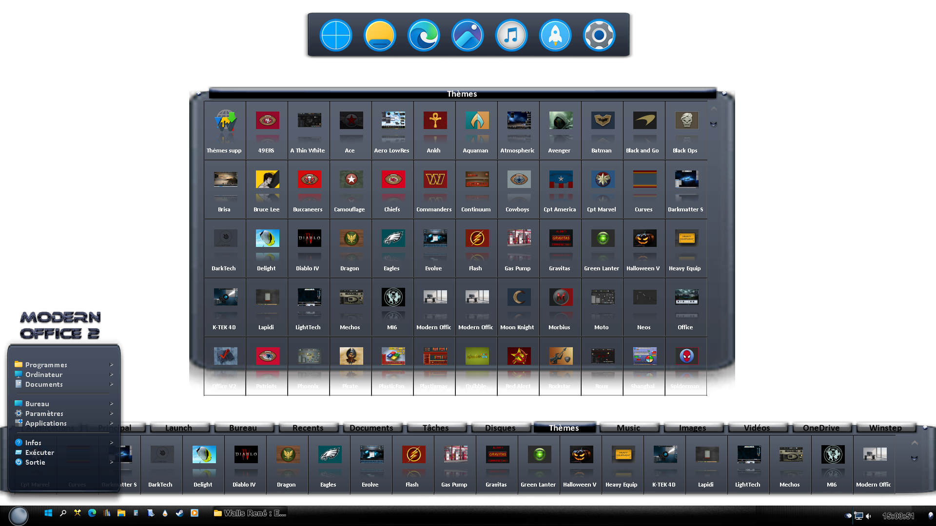Open the Batman theme icon
Screen dimensions: 936x526
point(602,121)
